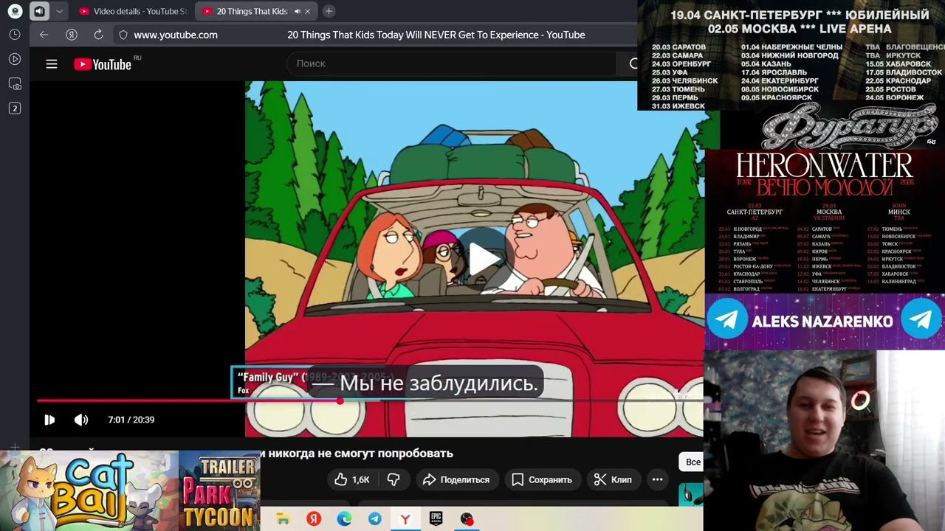Close the 20 Things That Kids tab

point(309,11)
